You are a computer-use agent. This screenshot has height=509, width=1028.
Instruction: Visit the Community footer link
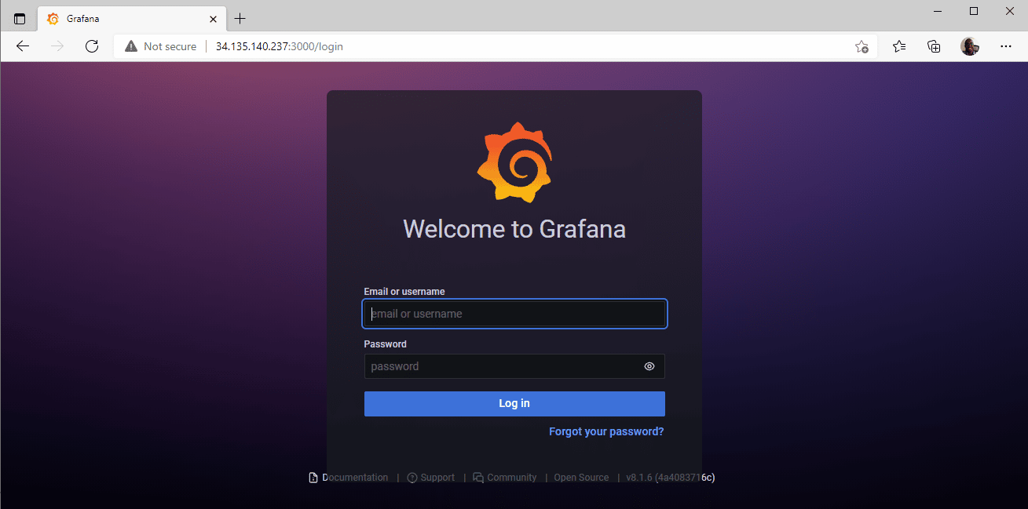pyautogui.click(x=505, y=478)
